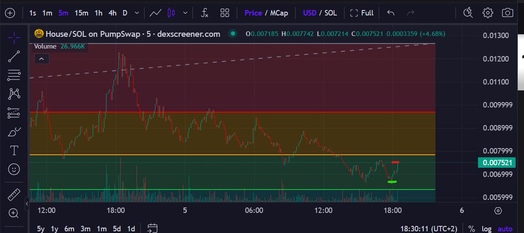Toggle log scale mode
524x233 pixels.
pos(486,228)
